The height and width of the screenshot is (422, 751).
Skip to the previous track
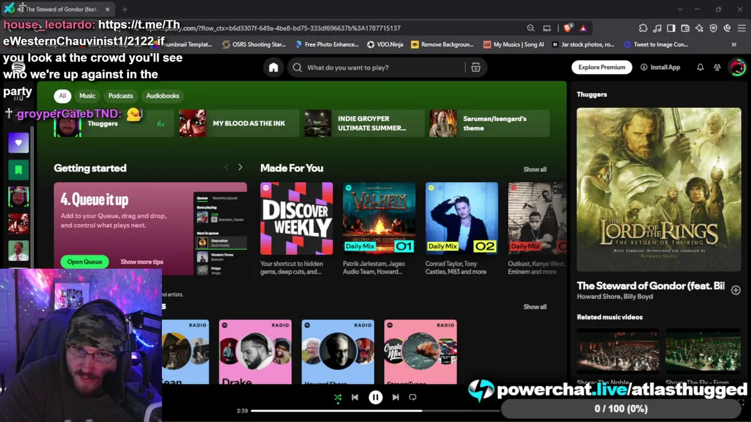(355, 397)
